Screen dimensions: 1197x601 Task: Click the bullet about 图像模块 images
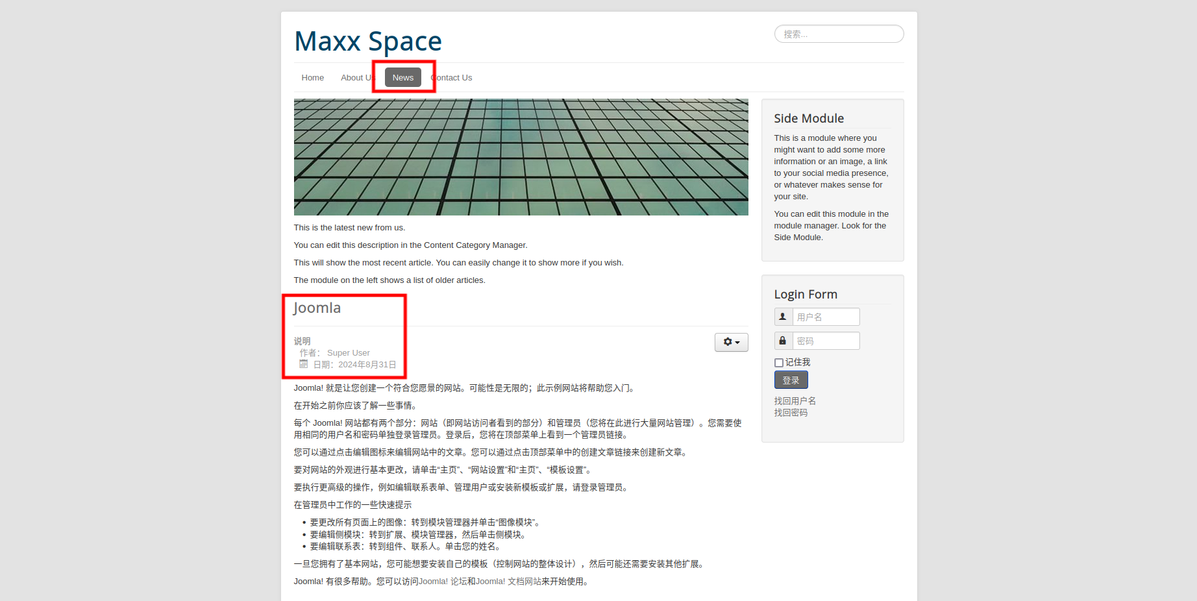(x=425, y=522)
